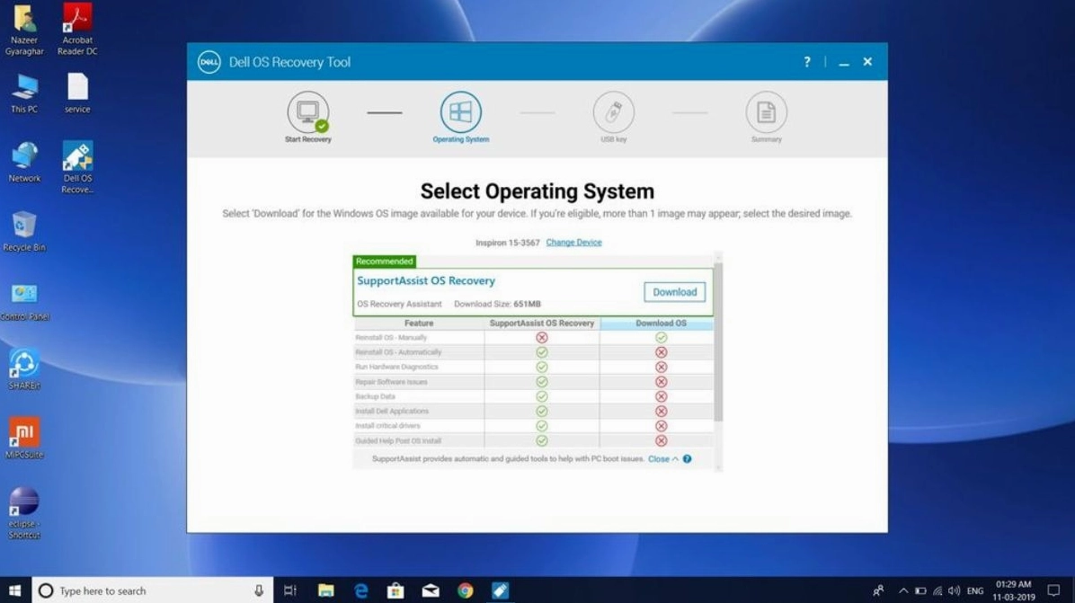Collapse the feature table using Close
This screenshot has width=1075, height=603.
[x=662, y=459]
